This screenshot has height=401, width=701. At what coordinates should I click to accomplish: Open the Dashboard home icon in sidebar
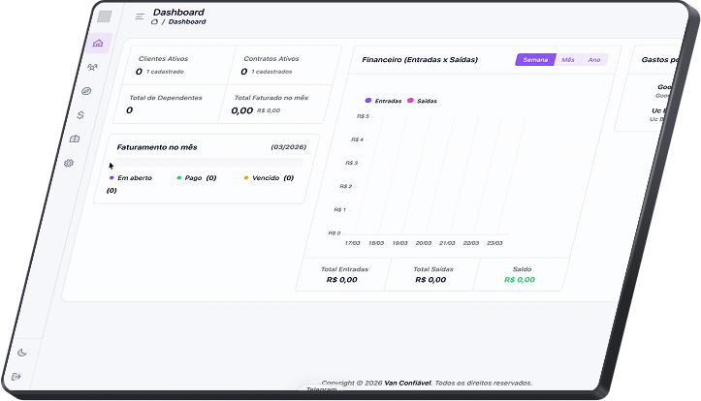pyautogui.click(x=97, y=44)
